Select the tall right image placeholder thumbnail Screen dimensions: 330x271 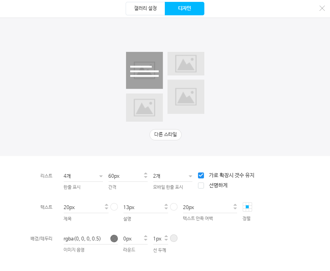click(186, 97)
